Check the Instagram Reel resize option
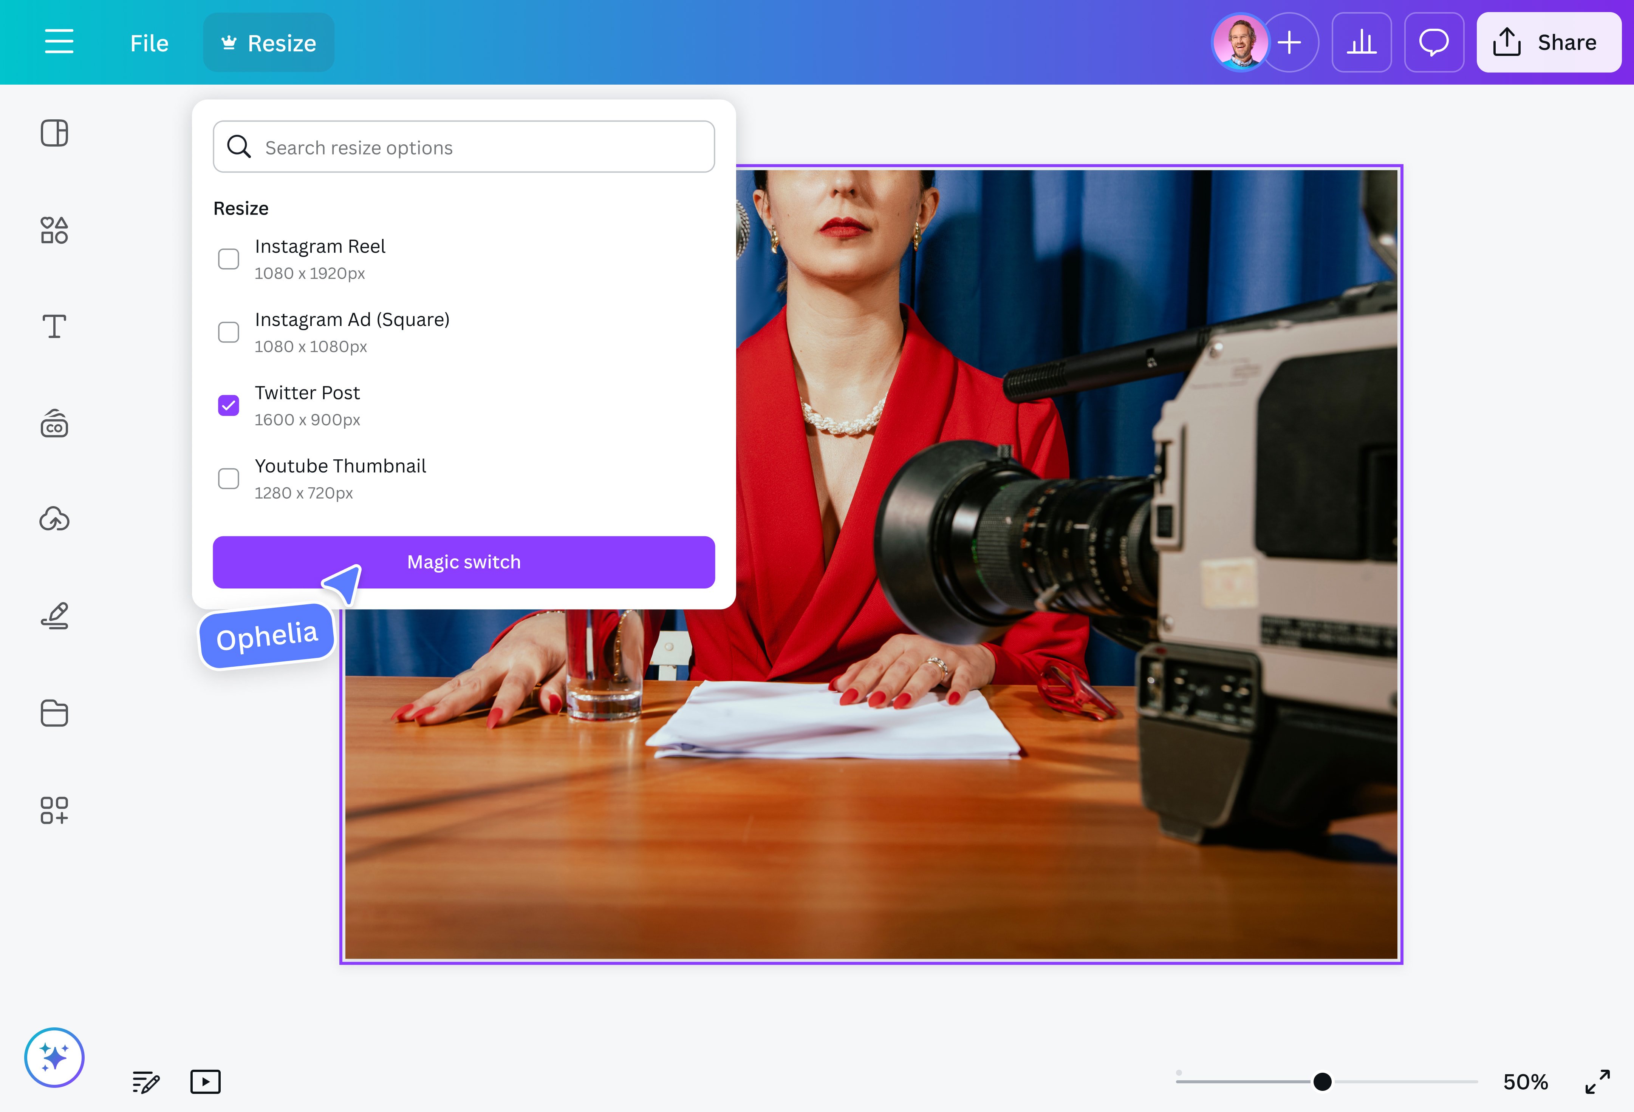The width and height of the screenshot is (1634, 1112). pyautogui.click(x=228, y=259)
